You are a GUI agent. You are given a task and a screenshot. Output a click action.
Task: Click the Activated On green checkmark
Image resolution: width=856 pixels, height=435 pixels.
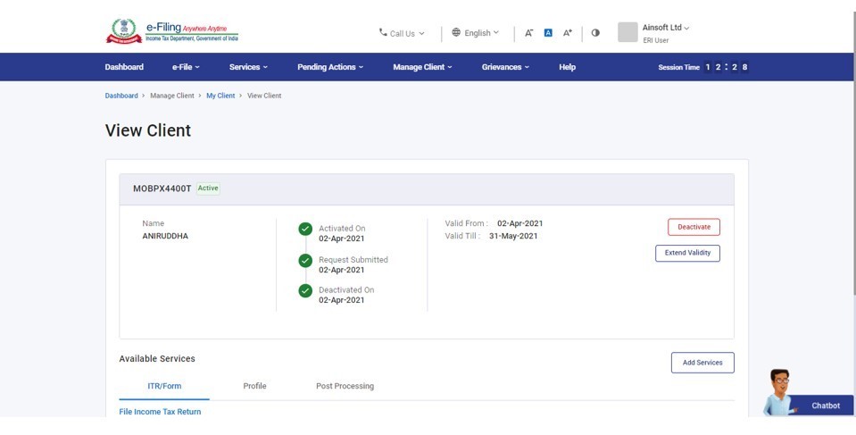(x=305, y=230)
